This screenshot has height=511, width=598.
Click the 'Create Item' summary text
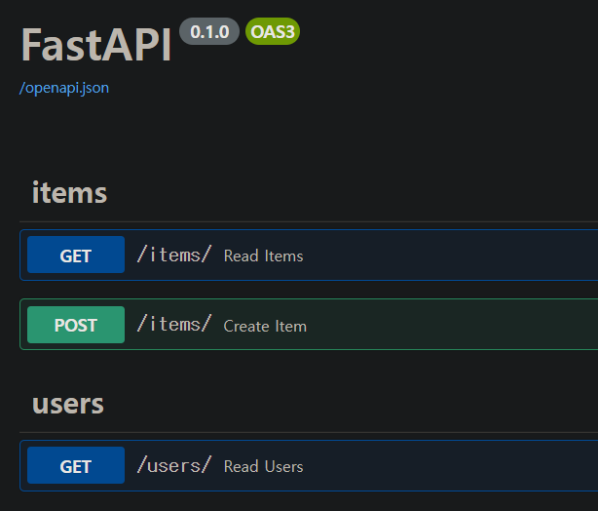click(x=265, y=326)
